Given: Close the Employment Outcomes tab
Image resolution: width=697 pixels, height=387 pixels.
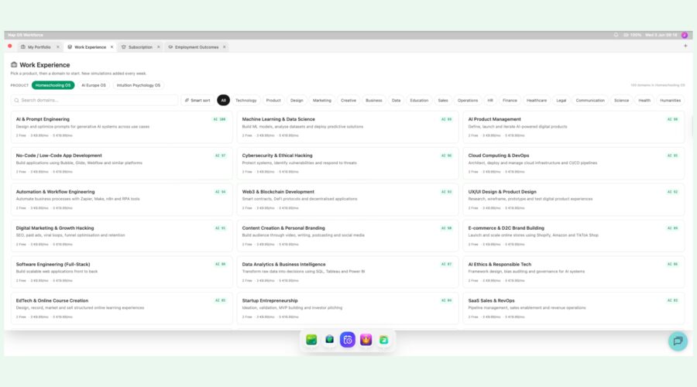Looking at the screenshot, I should pos(225,47).
